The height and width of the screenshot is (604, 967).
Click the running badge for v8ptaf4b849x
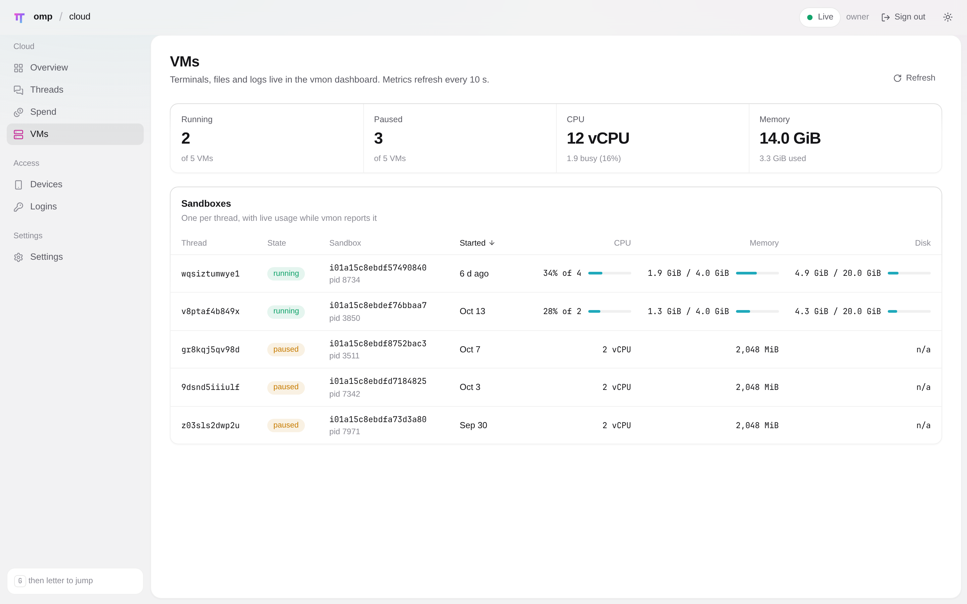point(286,311)
